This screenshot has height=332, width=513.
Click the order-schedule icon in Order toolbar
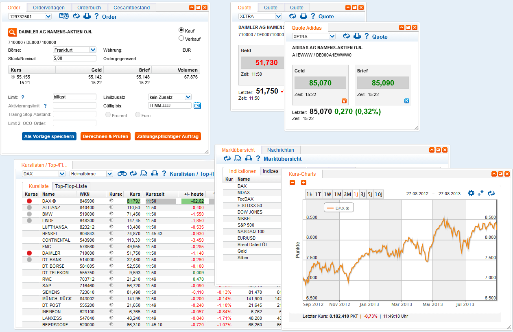tap(64, 16)
